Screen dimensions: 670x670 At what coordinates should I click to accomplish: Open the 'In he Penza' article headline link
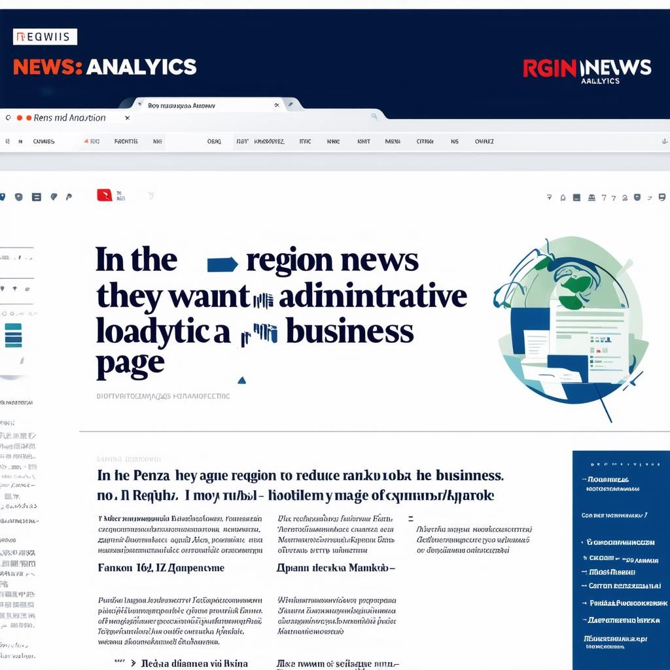[x=300, y=476]
